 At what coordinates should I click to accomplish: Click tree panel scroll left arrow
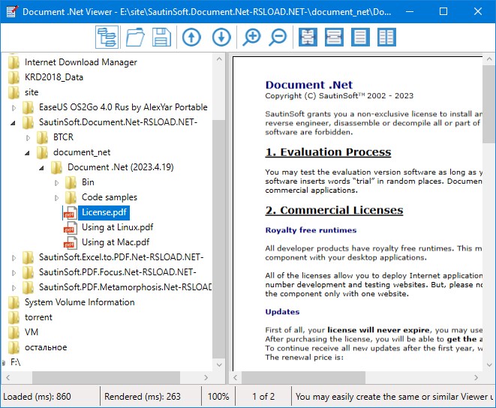pos(8,377)
